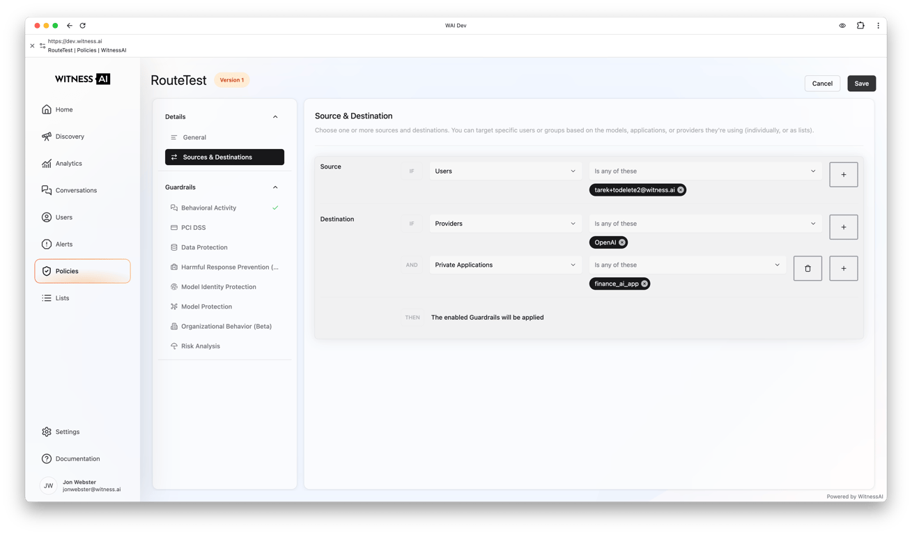Image resolution: width=912 pixels, height=535 pixels.
Task: Click Organizational Behavior building icon
Action: [174, 326]
